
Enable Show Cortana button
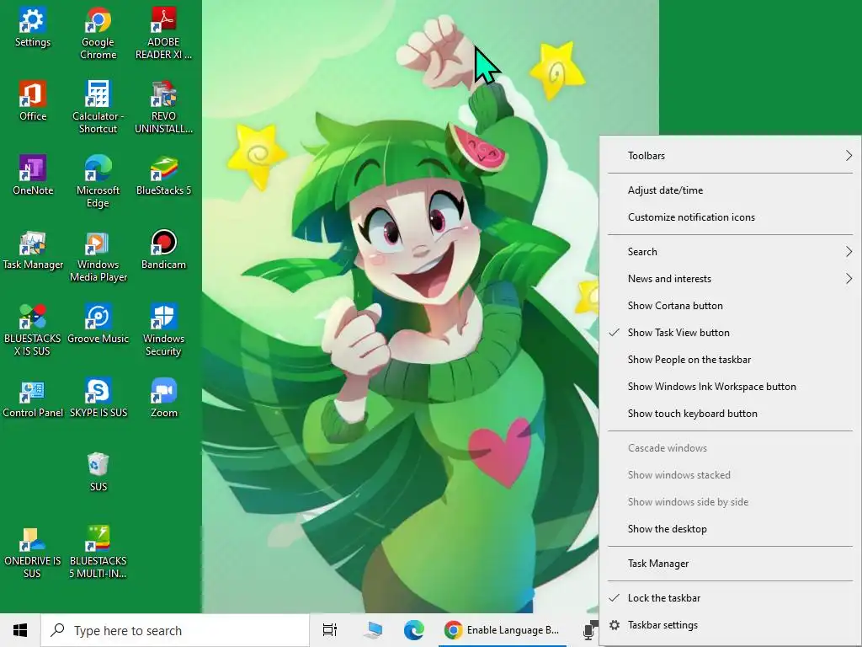tap(730, 305)
